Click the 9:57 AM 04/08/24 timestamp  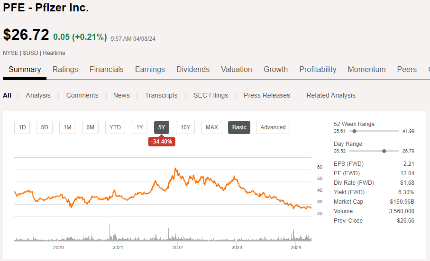pos(133,39)
